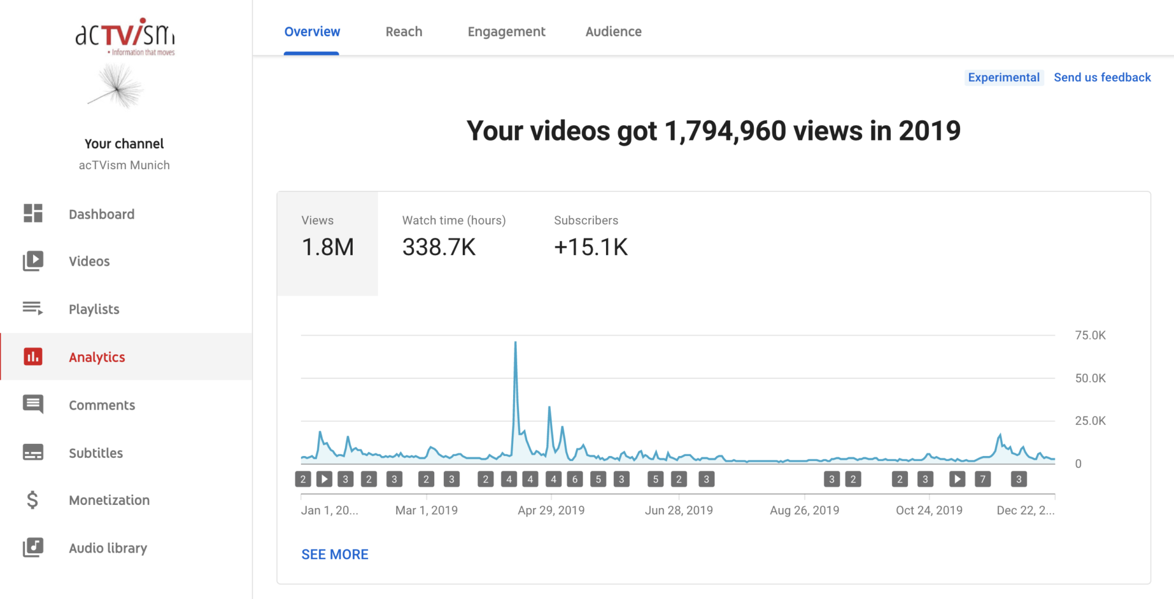Click the SEE MORE link
The height and width of the screenshot is (599, 1174).
334,554
